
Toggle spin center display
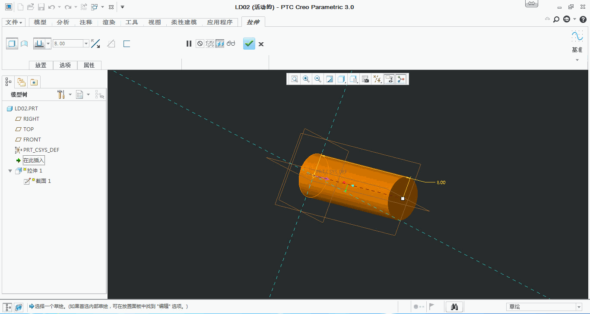tap(401, 79)
